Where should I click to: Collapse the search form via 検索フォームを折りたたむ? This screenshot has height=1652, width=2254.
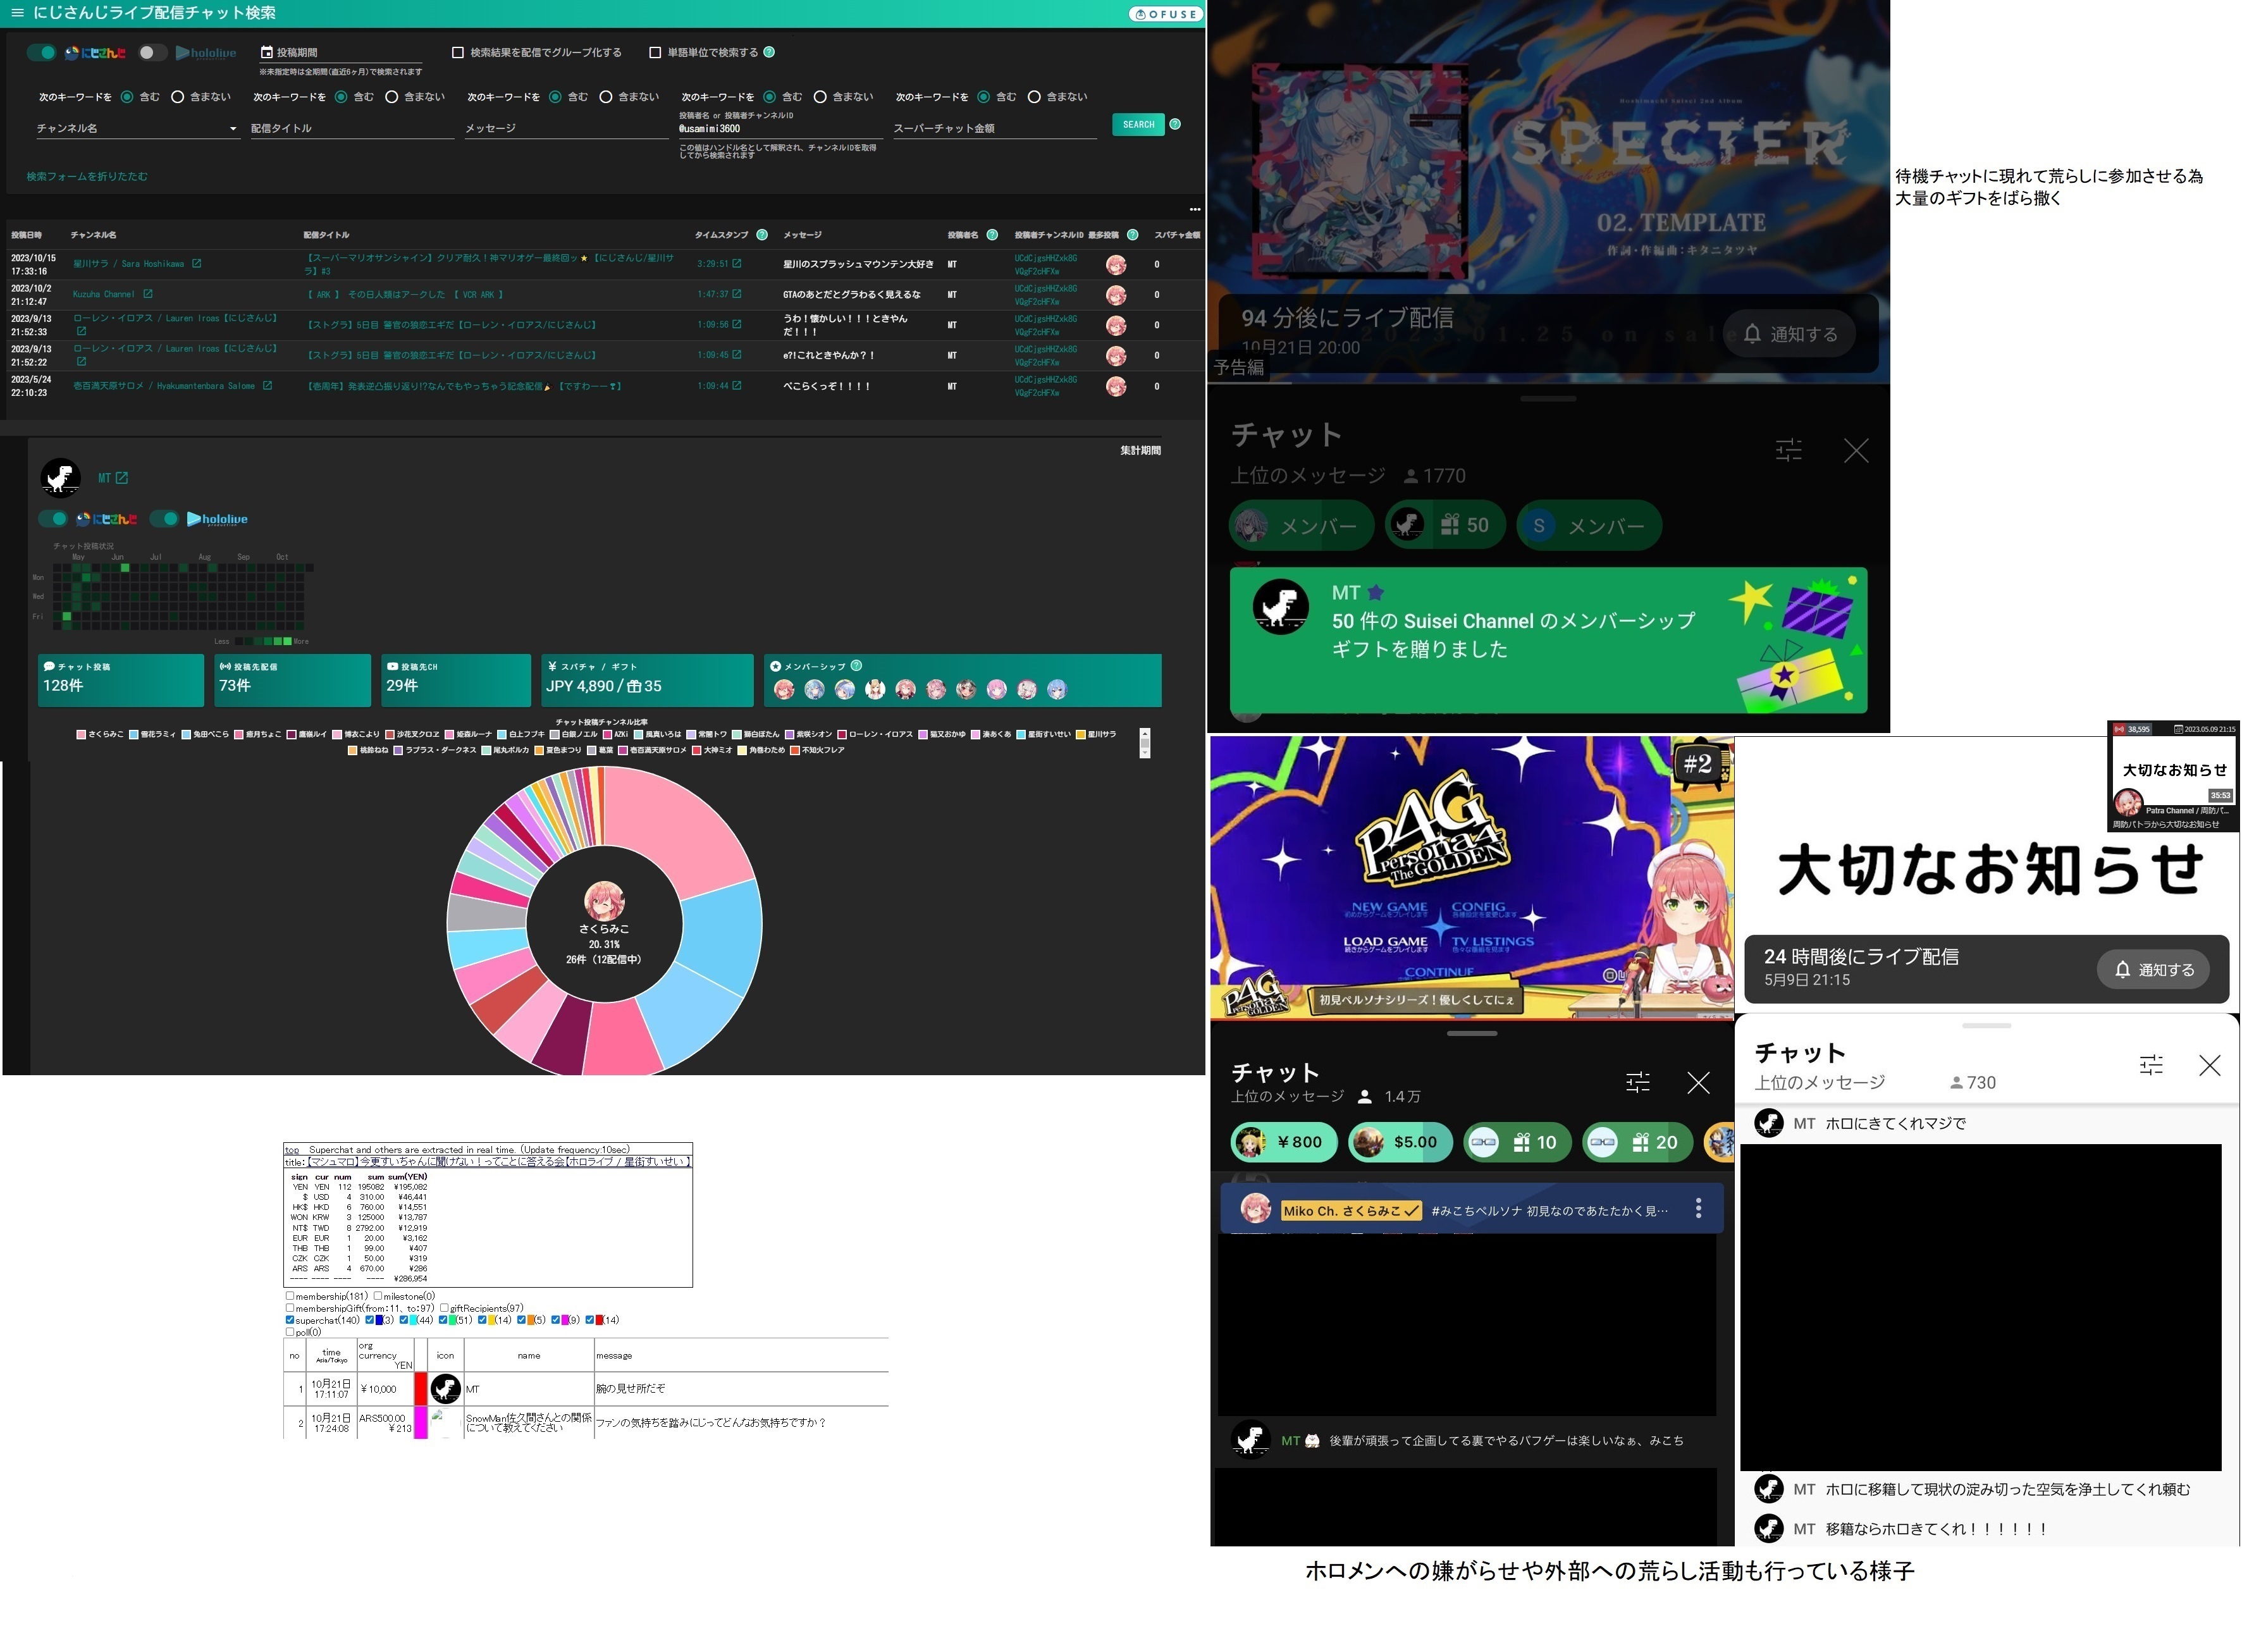pyautogui.click(x=87, y=177)
